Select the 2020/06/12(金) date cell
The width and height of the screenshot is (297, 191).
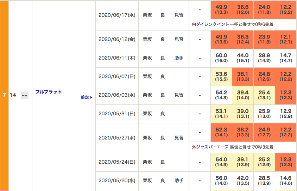click(117, 39)
